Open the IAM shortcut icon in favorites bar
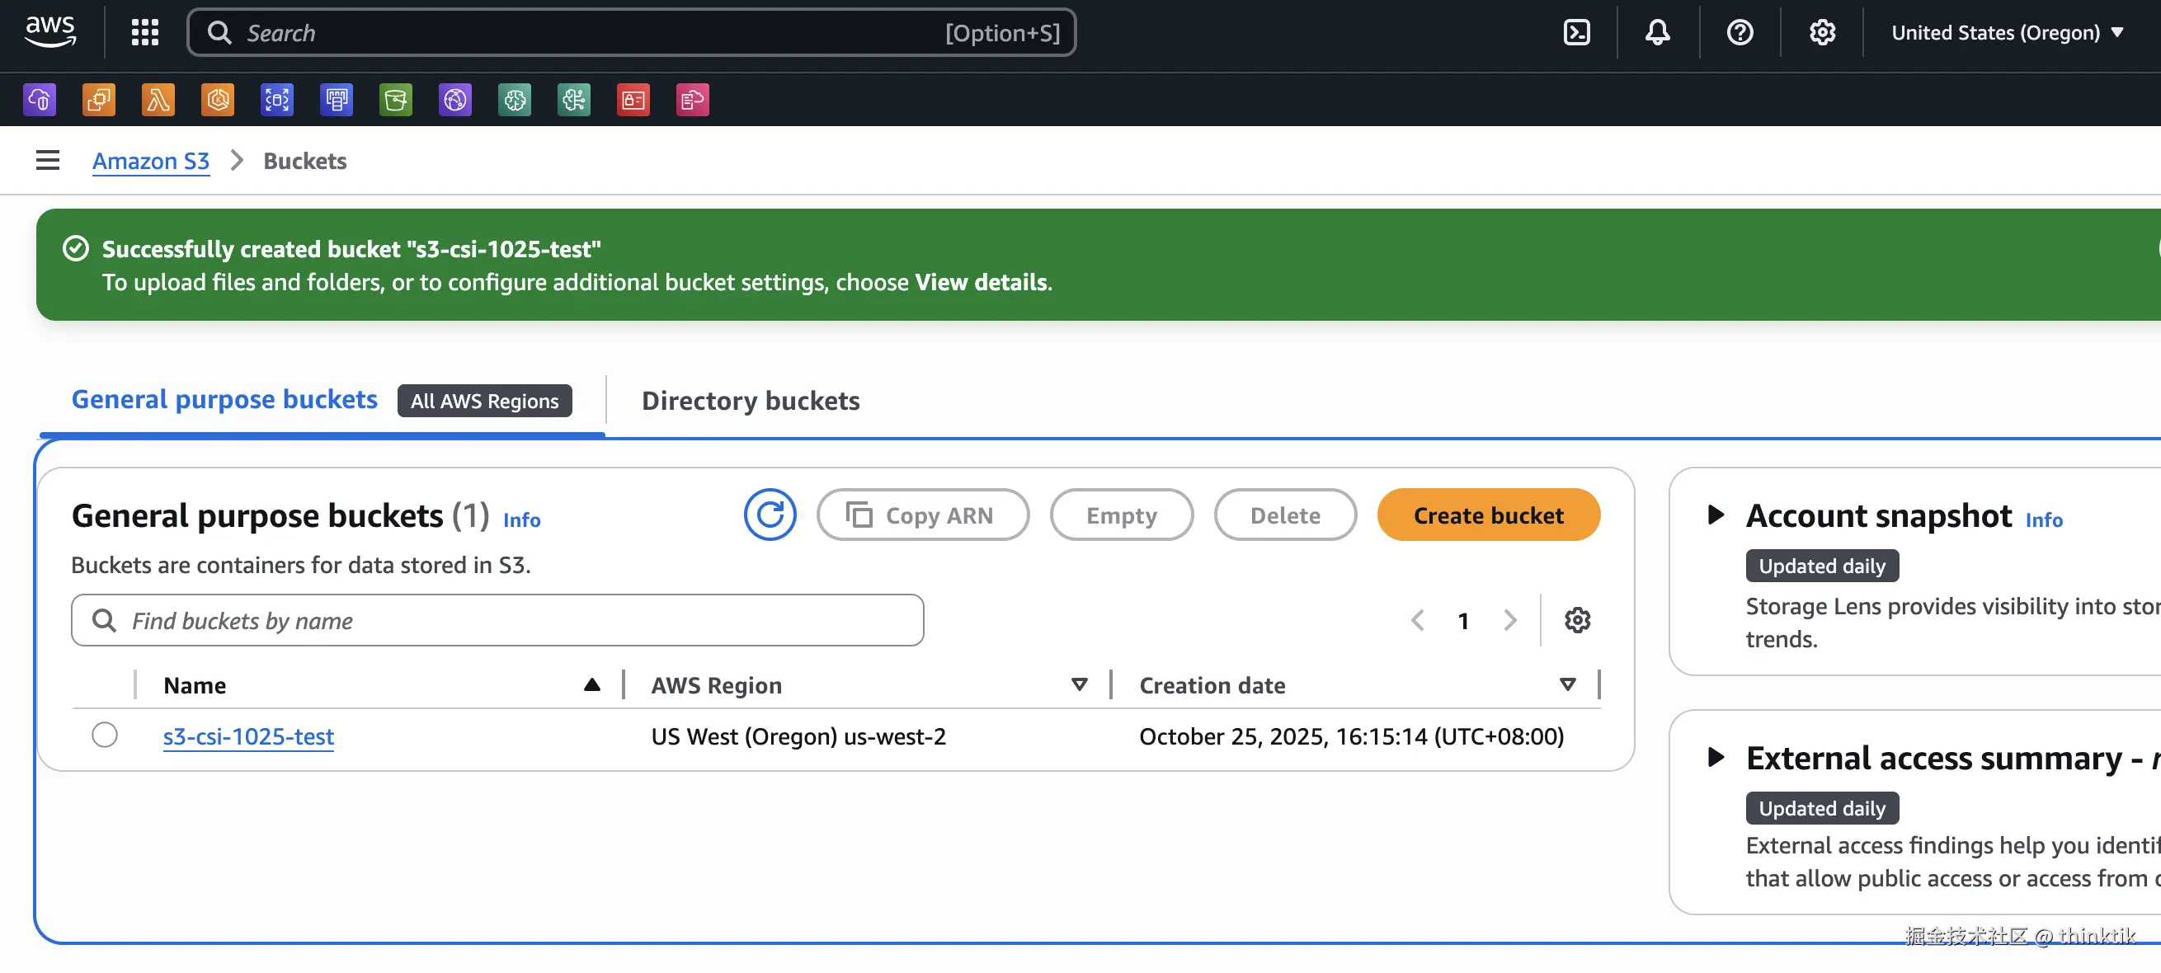The image size is (2161, 973). pos(633,100)
